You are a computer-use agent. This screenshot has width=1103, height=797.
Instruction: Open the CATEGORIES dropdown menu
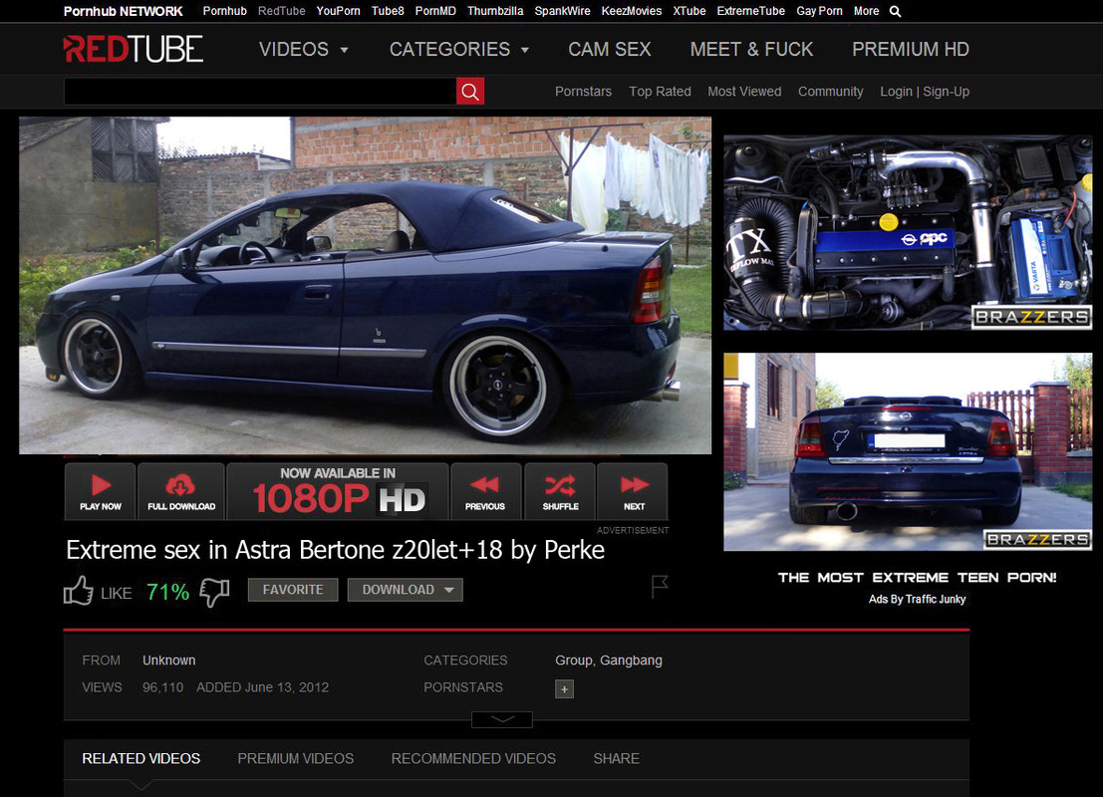click(x=458, y=49)
